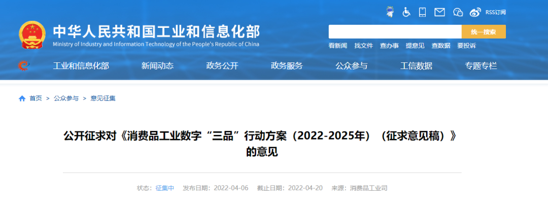
Task: Click the national emblem logo
Action: [x=32, y=35]
